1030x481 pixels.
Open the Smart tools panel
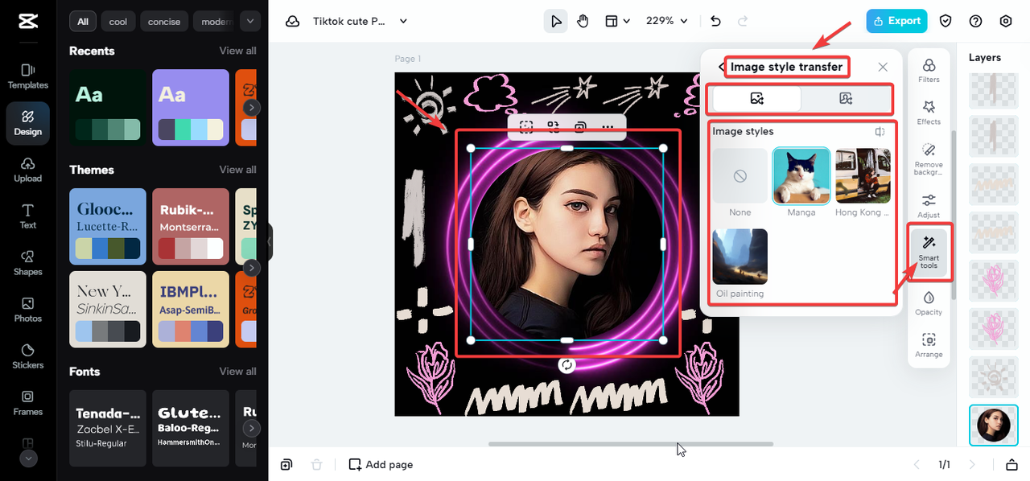pos(929,253)
